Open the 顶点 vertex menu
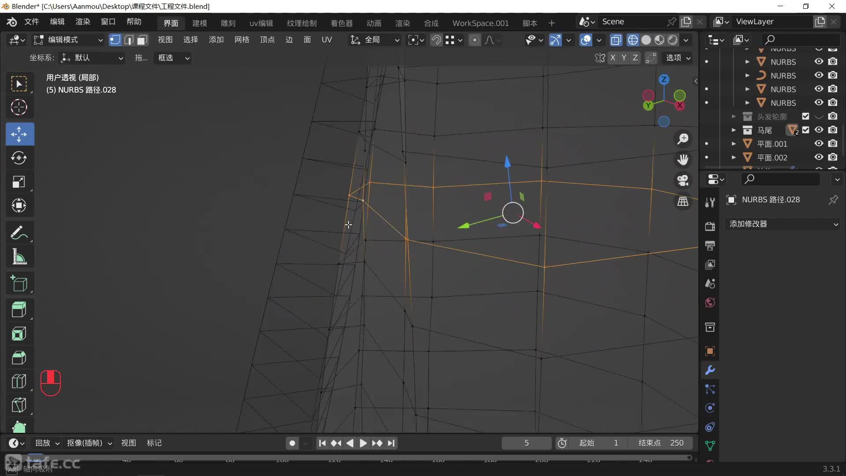The image size is (846, 476). click(267, 40)
